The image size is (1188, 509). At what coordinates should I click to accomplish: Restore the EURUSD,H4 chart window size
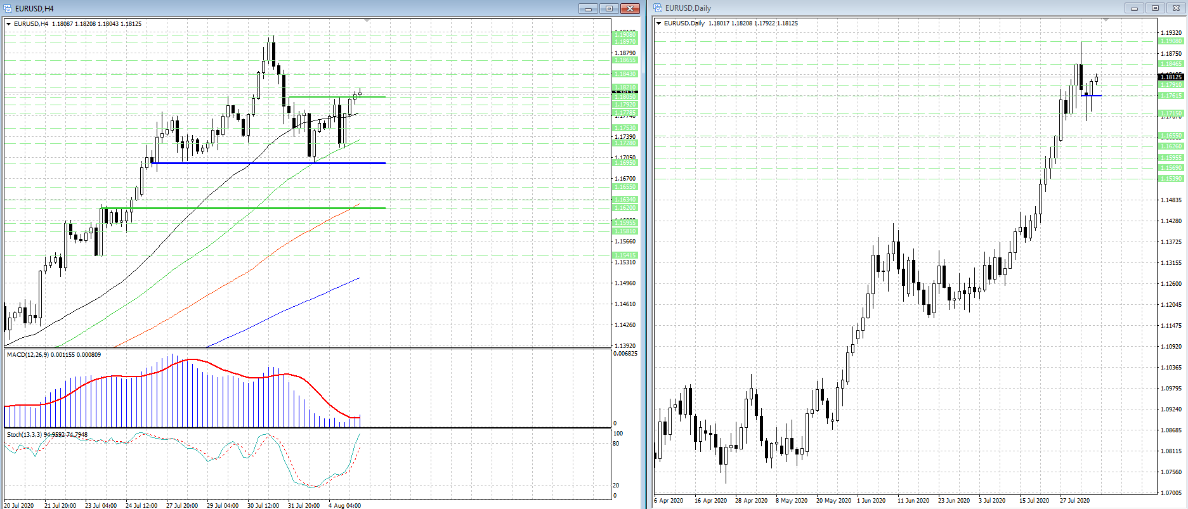tap(609, 8)
